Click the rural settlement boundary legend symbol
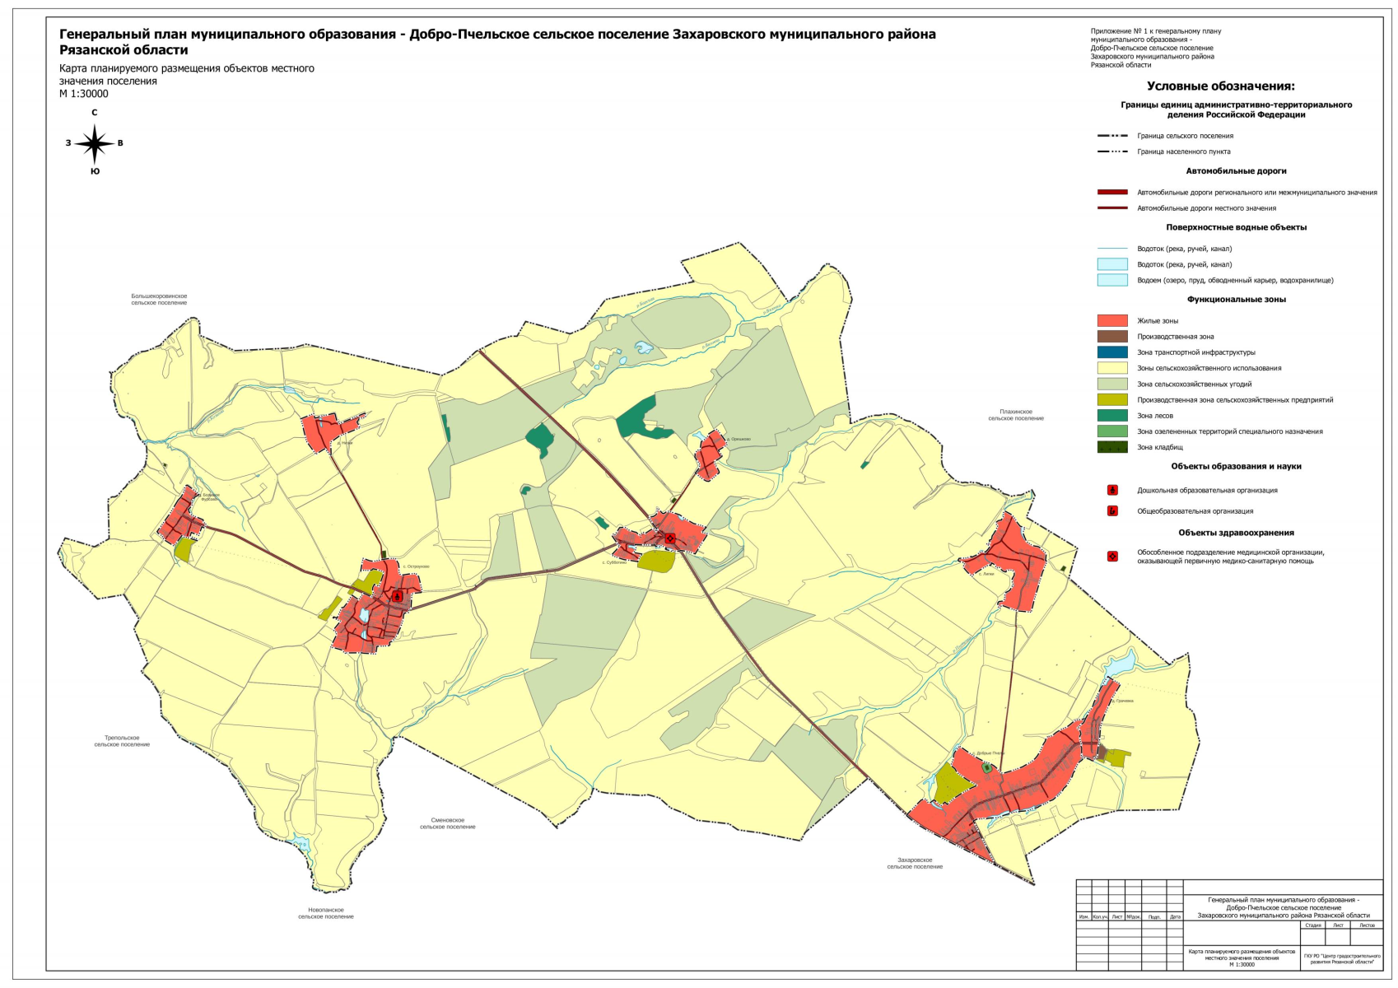Image resolution: width=1398 pixels, height=988 pixels. [1111, 136]
